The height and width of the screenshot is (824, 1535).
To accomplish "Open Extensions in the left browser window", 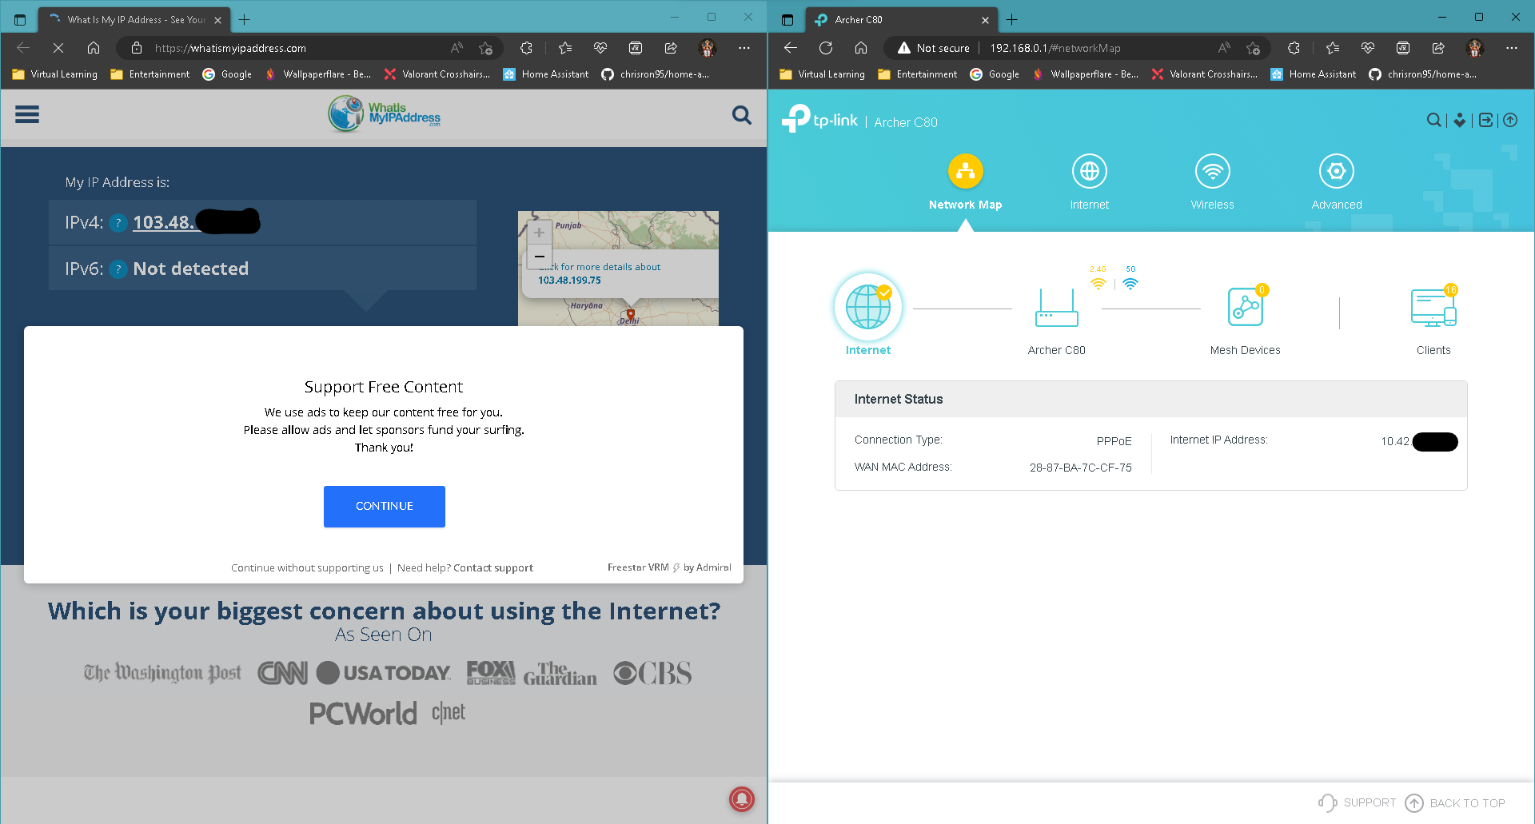I will (x=526, y=48).
